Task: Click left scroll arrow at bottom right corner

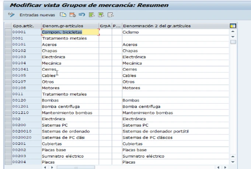Action: pyautogui.click(x=218, y=167)
